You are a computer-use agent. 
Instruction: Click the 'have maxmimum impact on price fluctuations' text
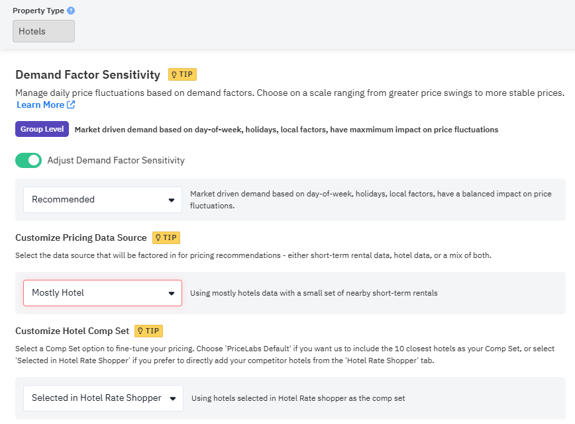point(414,130)
